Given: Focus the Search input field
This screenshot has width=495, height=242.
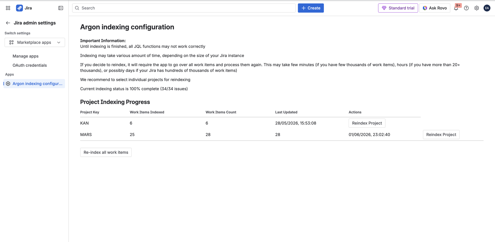Looking at the screenshot, I should tap(184, 8).
